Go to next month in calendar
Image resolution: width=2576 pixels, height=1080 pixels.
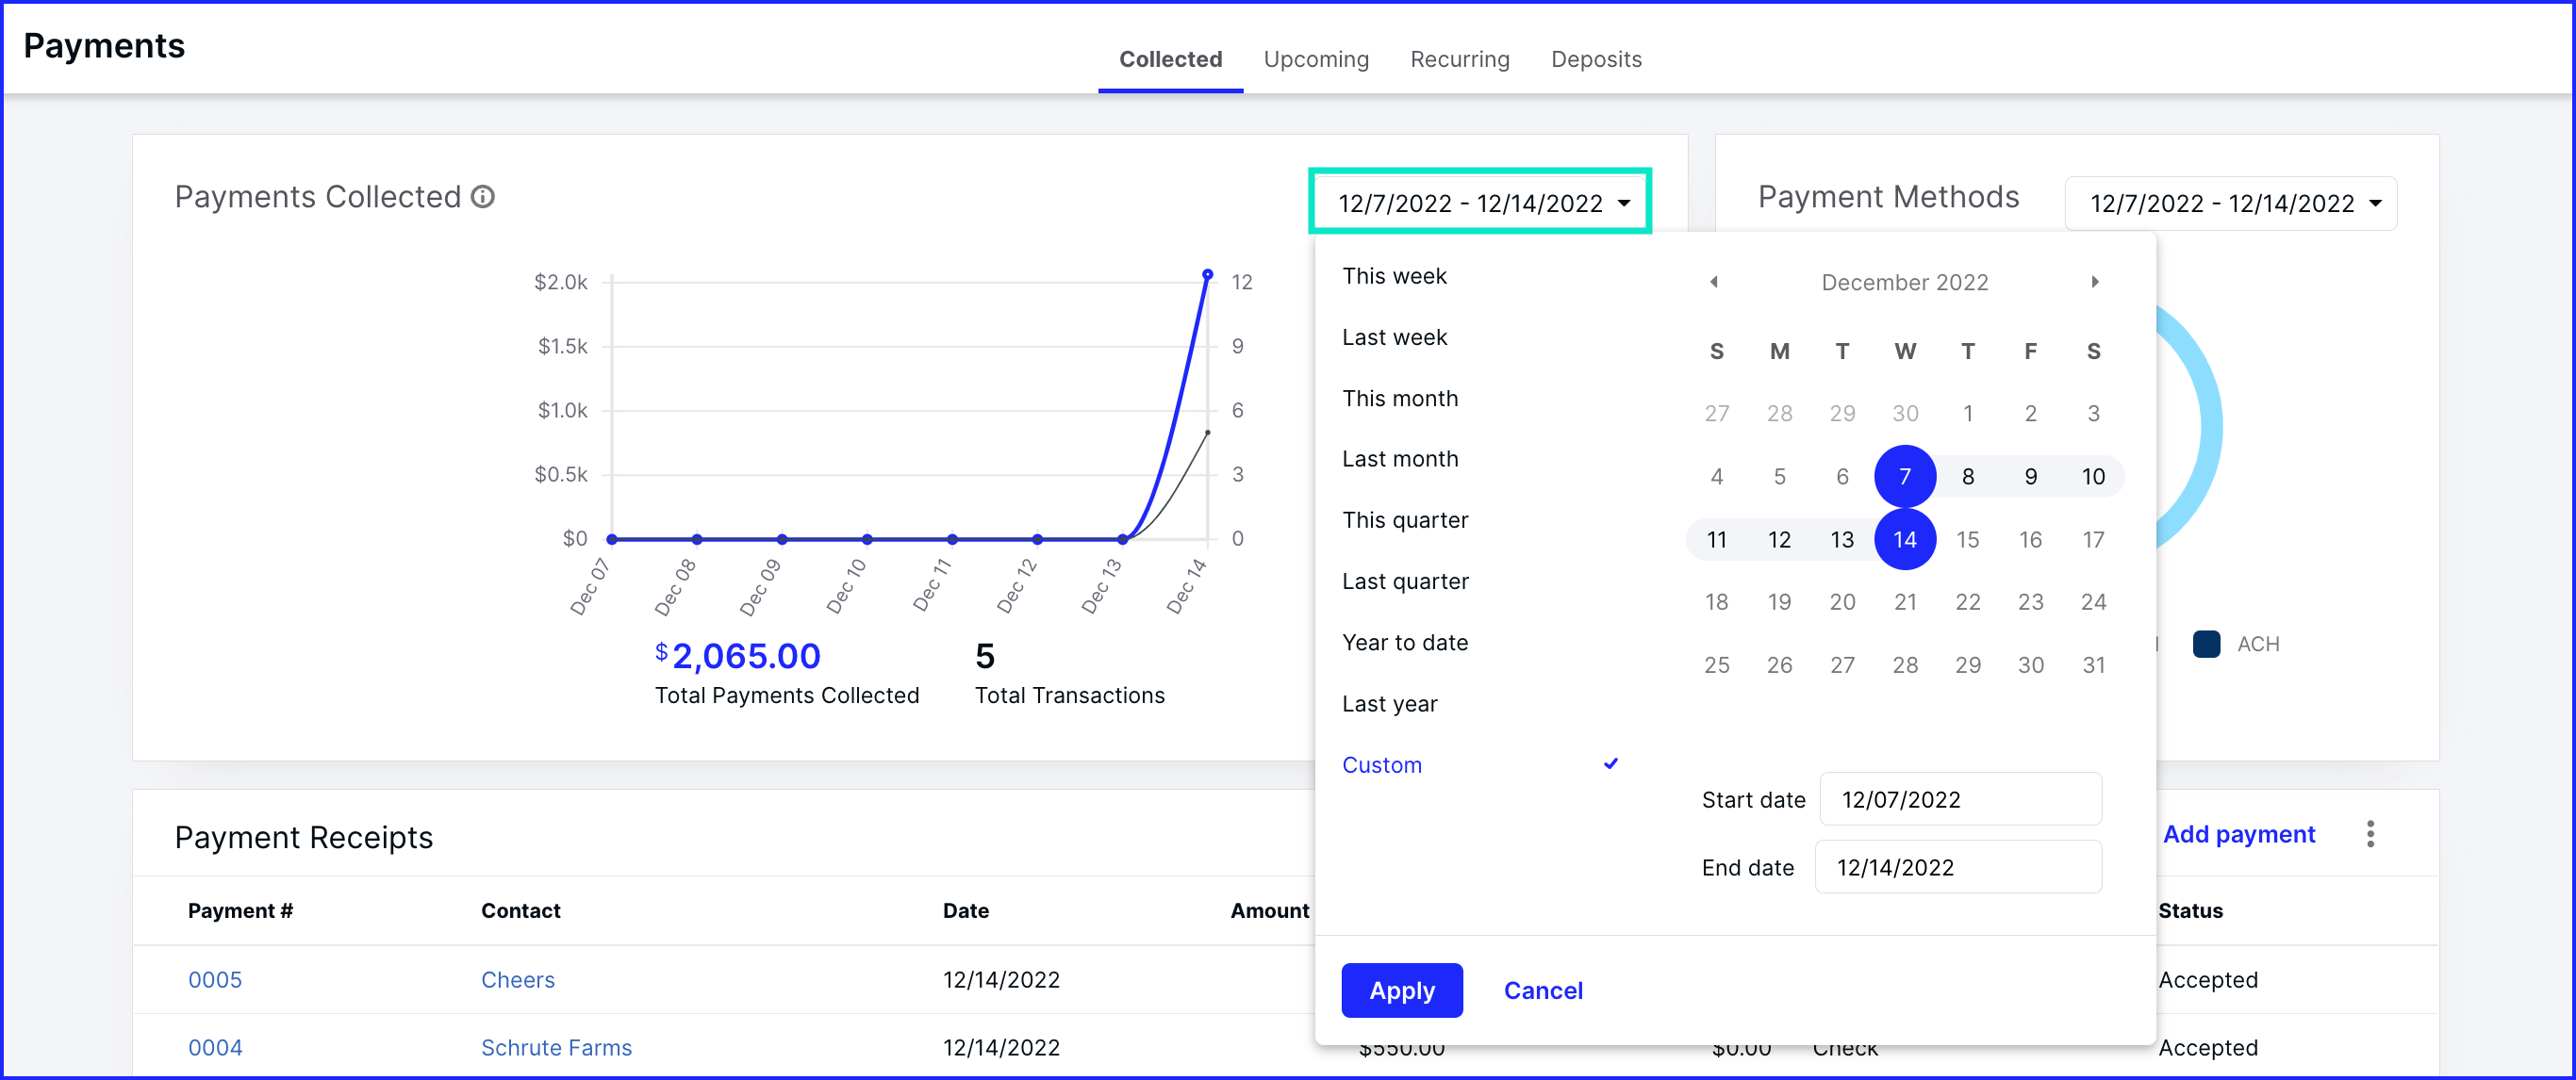coord(2094,282)
